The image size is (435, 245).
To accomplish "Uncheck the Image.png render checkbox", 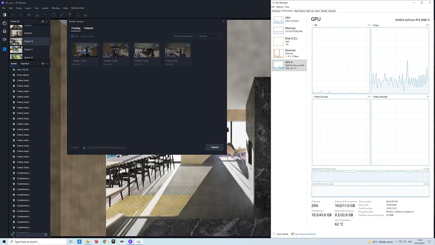I will [x=188, y=45].
